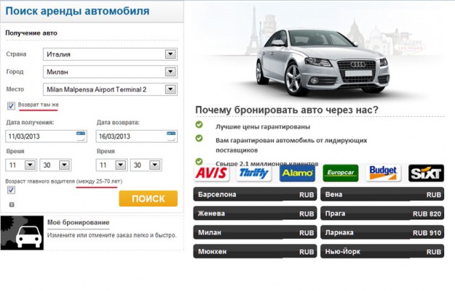The height and width of the screenshot is (291, 455).
Task: Choose the Budget rental logo
Action: 383,173
